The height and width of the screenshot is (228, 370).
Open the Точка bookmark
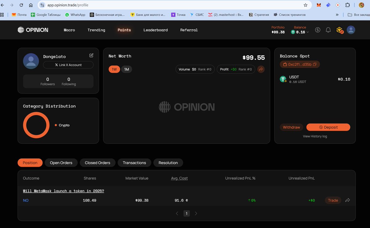pyautogui.click(x=179, y=14)
